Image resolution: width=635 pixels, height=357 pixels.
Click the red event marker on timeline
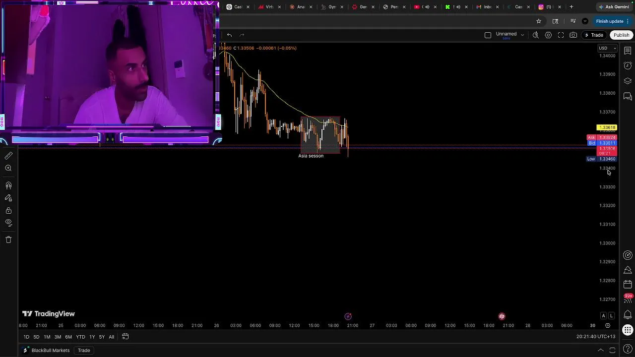pyautogui.click(x=502, y=316)
